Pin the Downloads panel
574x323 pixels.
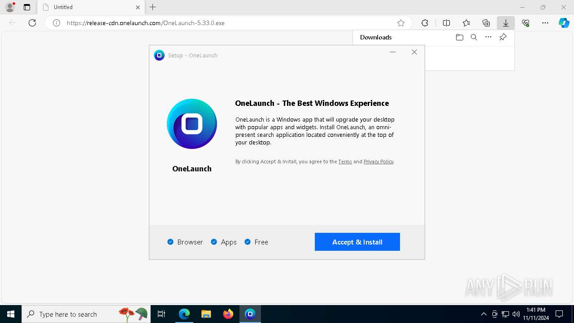pyautogui.click(x=503, y=37)
